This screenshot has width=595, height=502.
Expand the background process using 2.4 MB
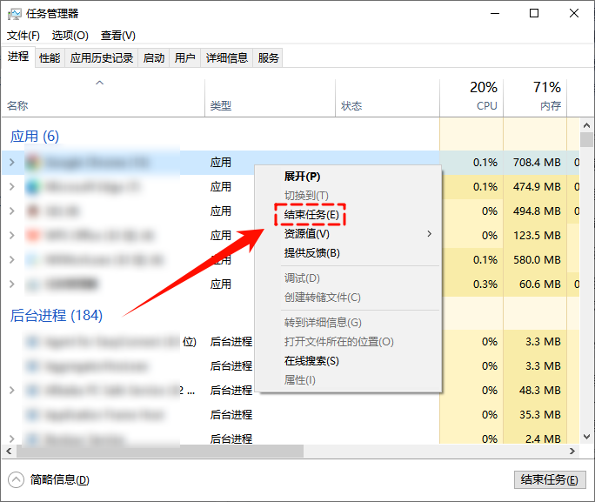pos(12,438)
